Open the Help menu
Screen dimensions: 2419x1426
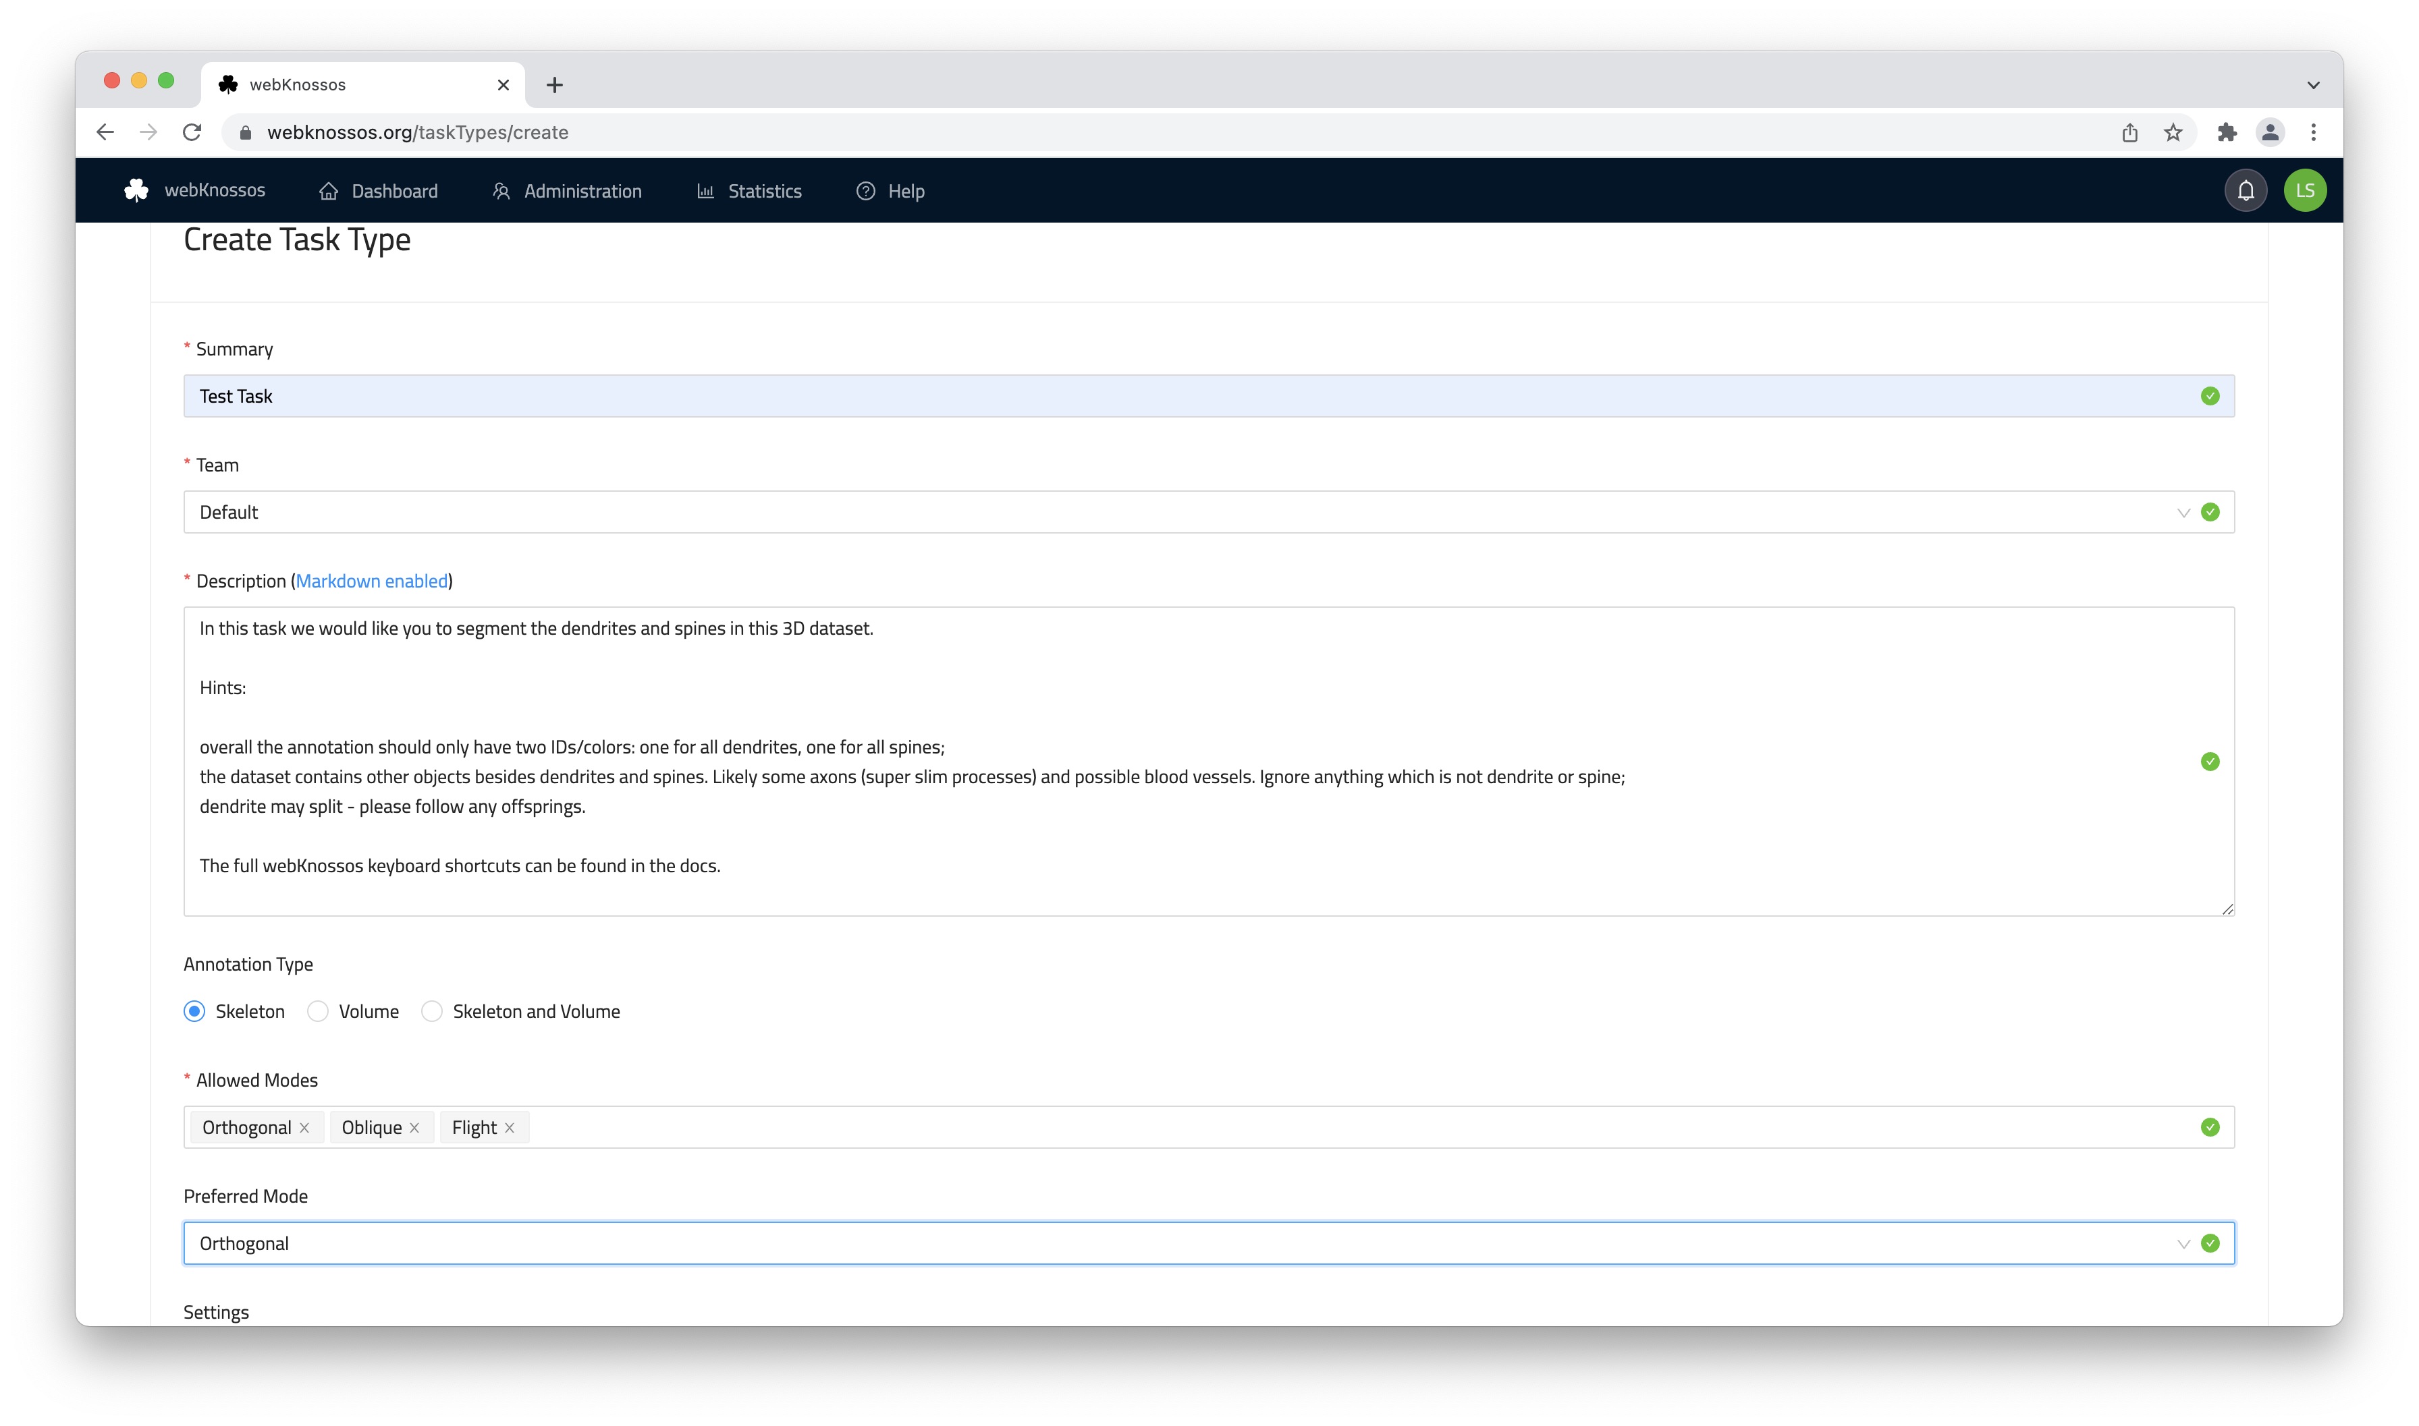click(890, 191)
